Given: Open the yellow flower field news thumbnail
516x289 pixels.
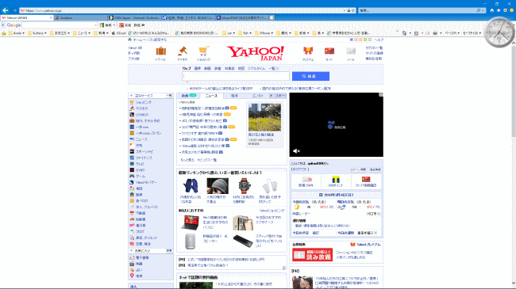Looking at the screenshot, I should tap(264, 117).
